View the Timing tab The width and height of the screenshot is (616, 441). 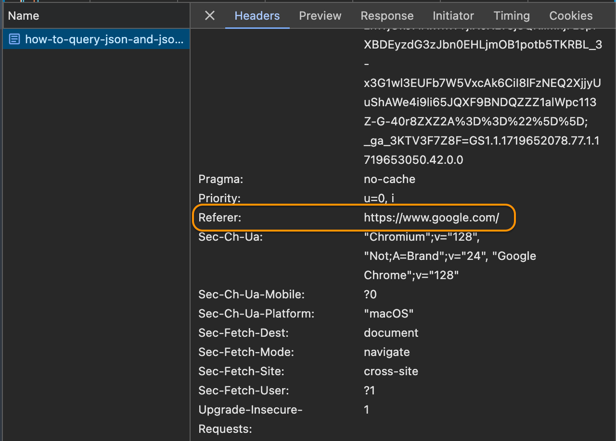[512, 16]
